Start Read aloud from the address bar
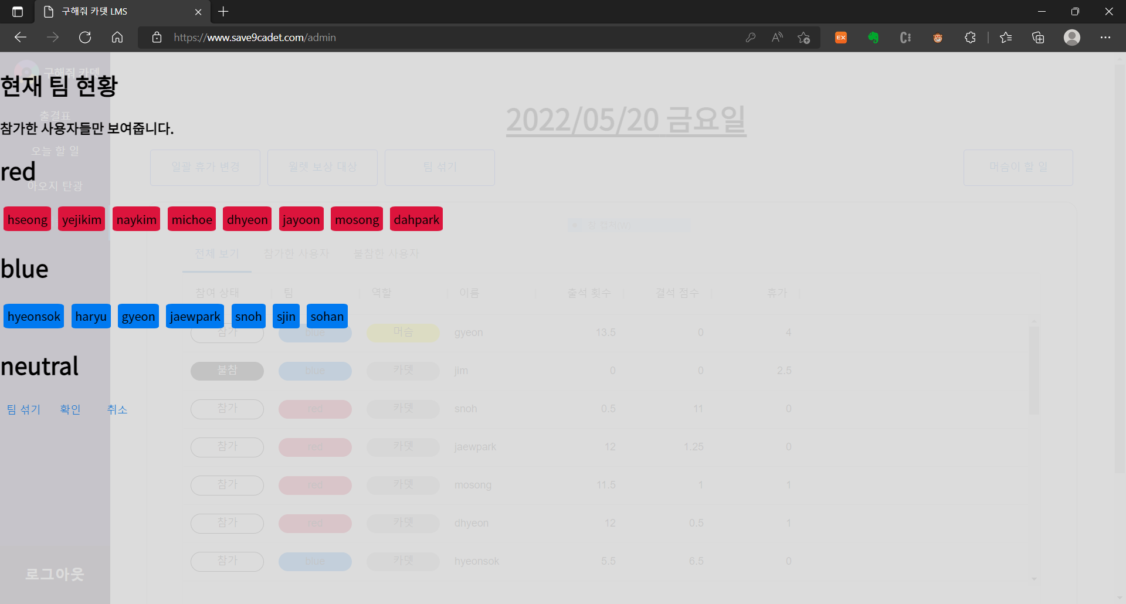The height and width of the screenshot is (604, 1126). point(776,37)
